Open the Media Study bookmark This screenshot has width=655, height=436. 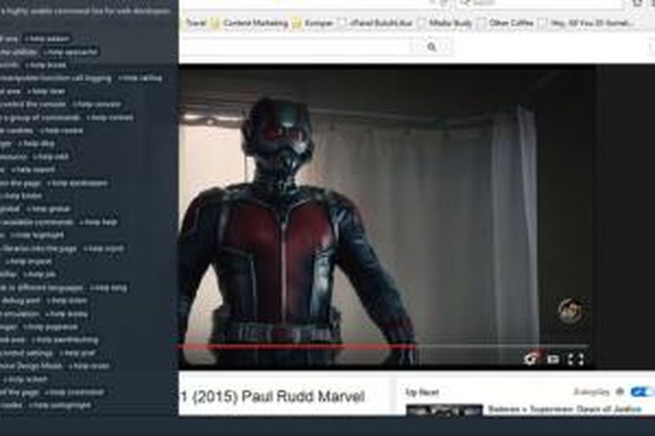click(445, 23)
